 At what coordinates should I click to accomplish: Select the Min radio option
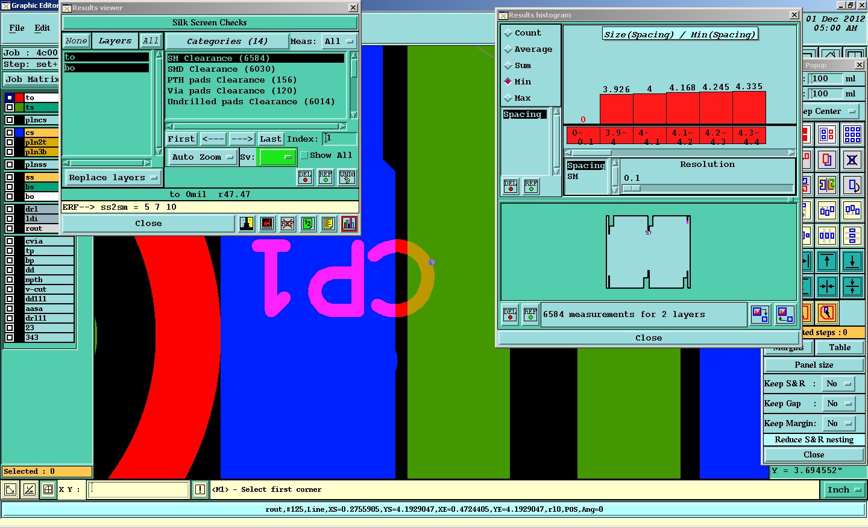[x=508, y=81]
